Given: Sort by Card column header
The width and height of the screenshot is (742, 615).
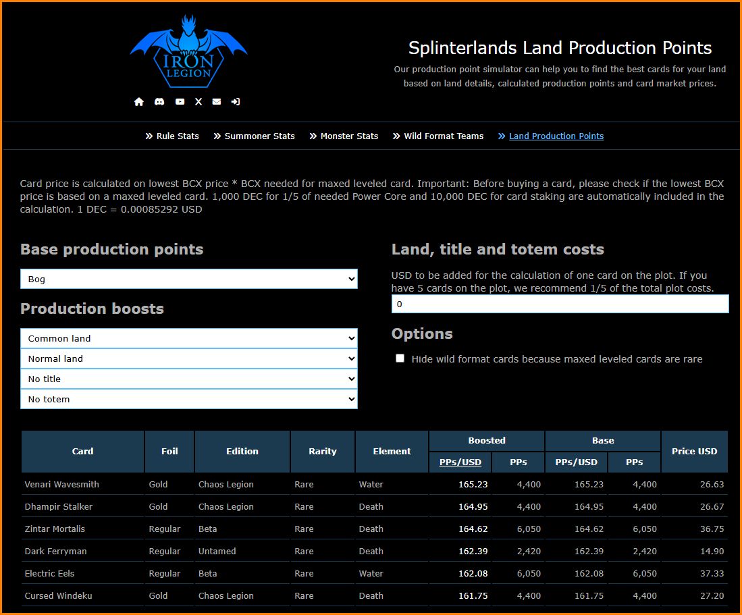Looking at the screenshot, I should (83, 452).
